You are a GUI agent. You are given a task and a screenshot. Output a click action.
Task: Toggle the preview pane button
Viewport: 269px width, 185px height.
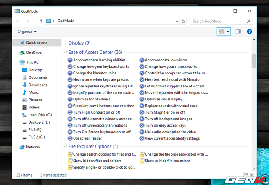pos(238,32)
